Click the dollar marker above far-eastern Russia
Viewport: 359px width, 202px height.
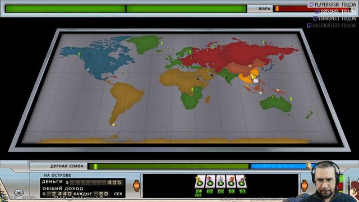tap(263, 43)
